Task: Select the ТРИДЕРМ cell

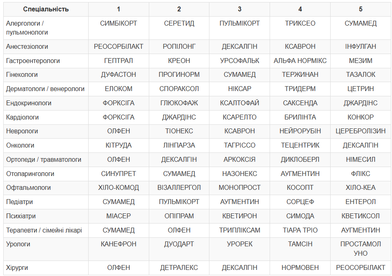Action: pos(300,89)
